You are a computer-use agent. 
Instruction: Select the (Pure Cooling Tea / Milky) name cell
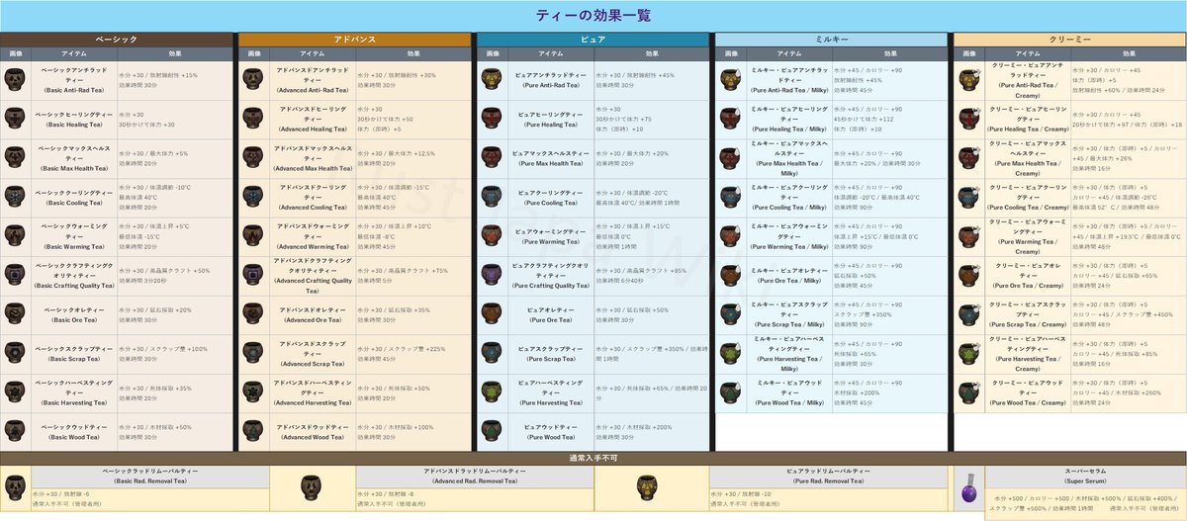(x=788, y=196)
